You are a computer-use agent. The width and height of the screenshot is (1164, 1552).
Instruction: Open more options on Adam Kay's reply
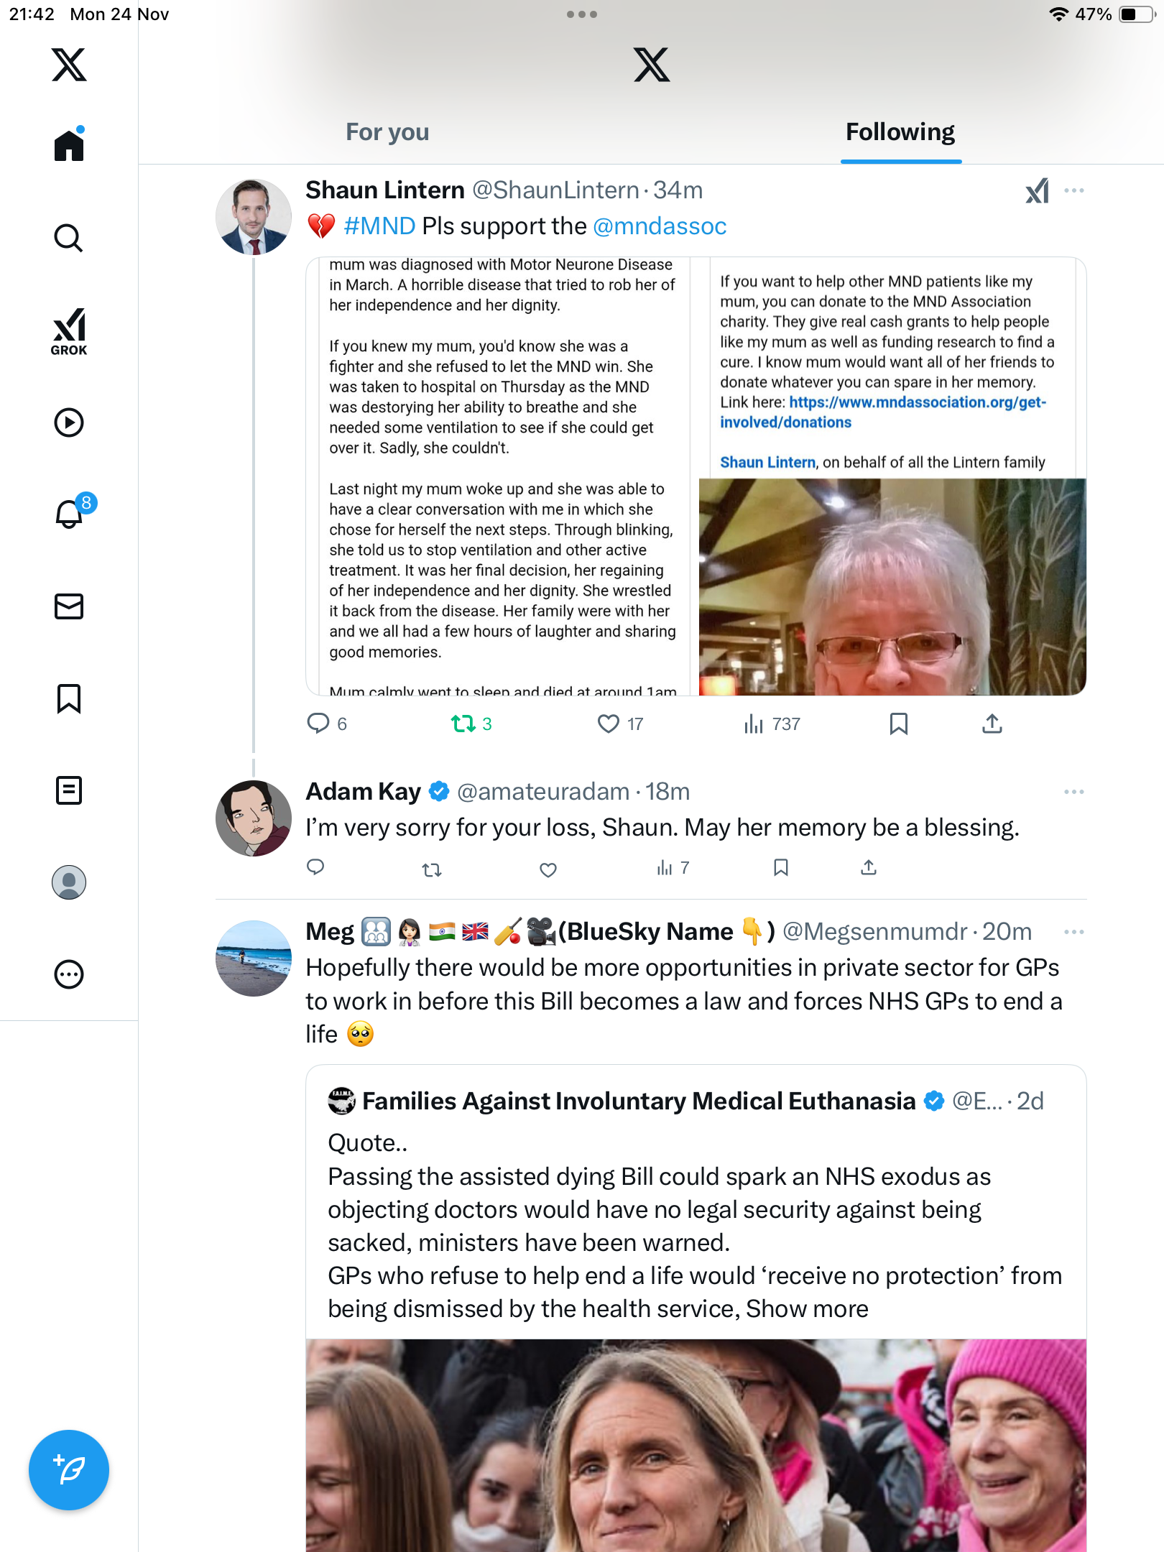point(1074,792)
